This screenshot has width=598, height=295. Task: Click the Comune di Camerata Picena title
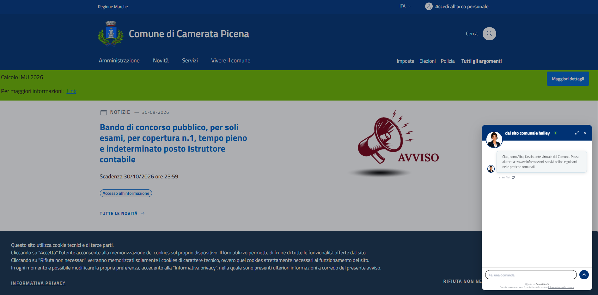pos(189,34)
